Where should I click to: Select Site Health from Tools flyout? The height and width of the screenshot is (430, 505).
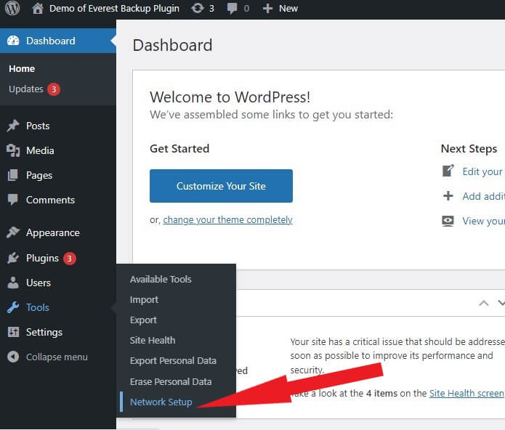pyautogui.click(x=153, y=340)
